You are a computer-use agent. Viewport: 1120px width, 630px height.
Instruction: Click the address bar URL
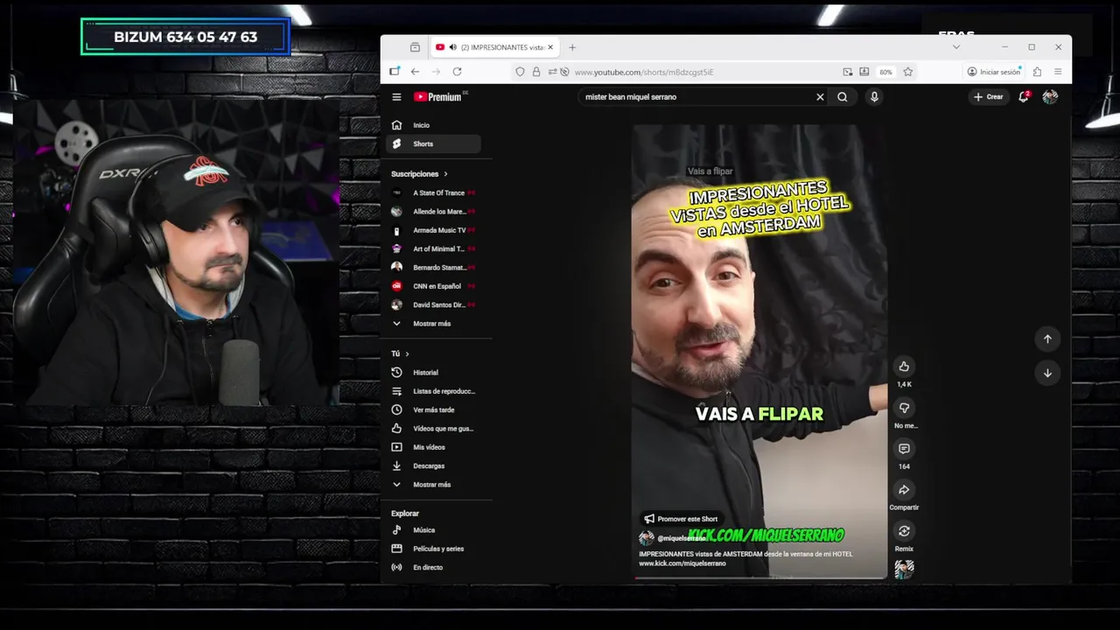(644, 72)
